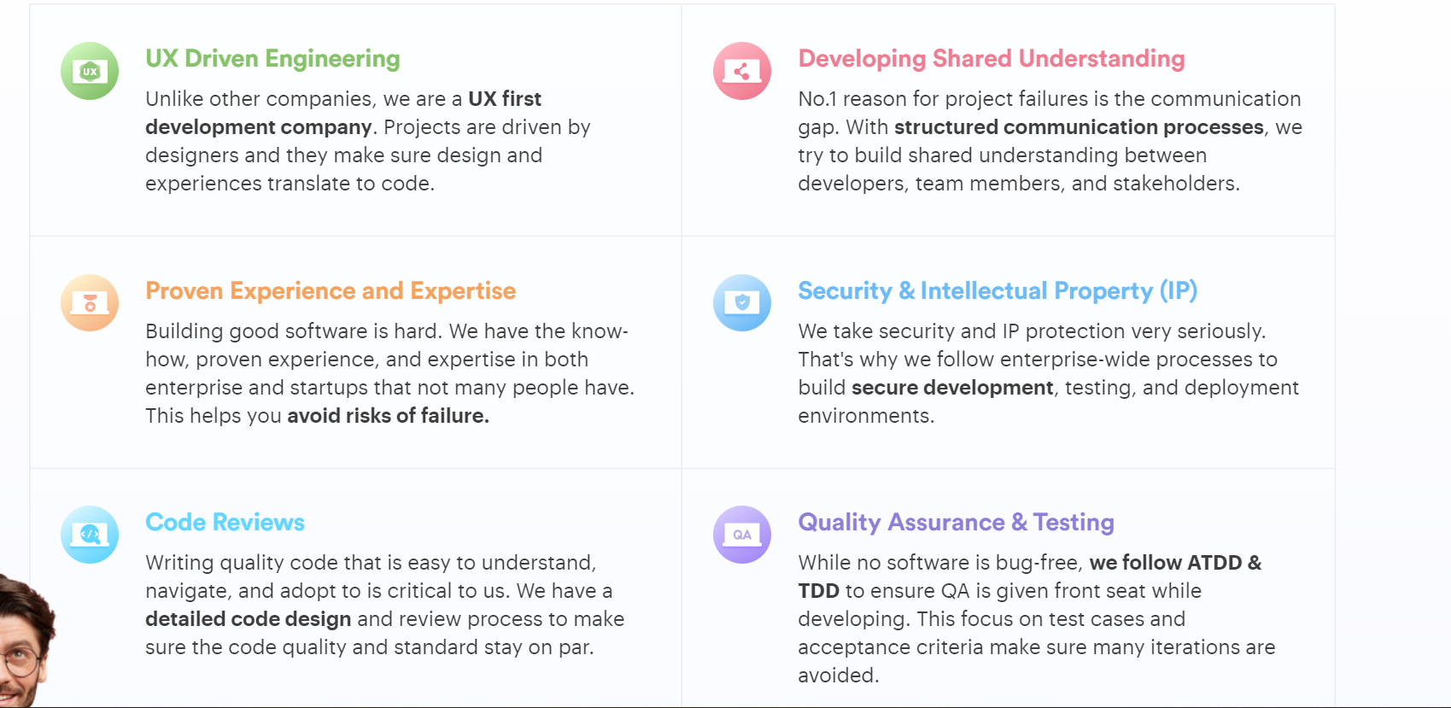Image resolution: width=1451 pixels, height=708 pixels.
Task: Select the Code Reviews heading
Action: 225,522
